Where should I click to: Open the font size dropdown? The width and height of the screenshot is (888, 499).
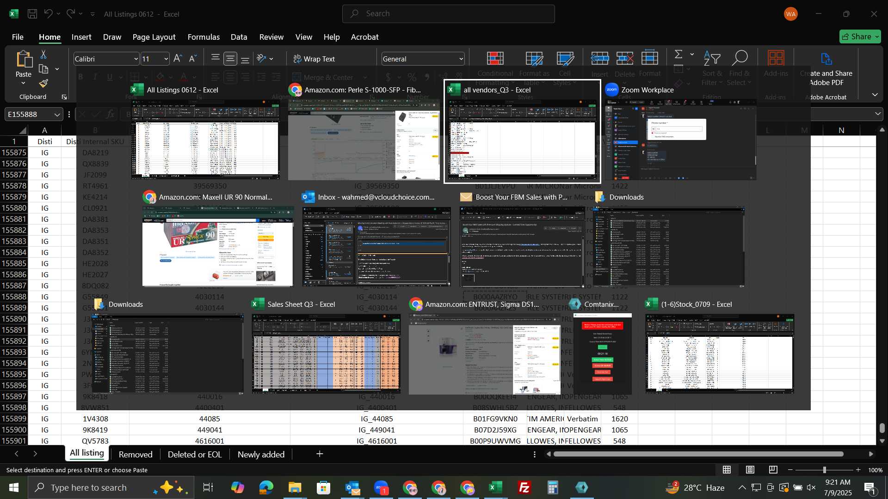(x=166, y=59)
